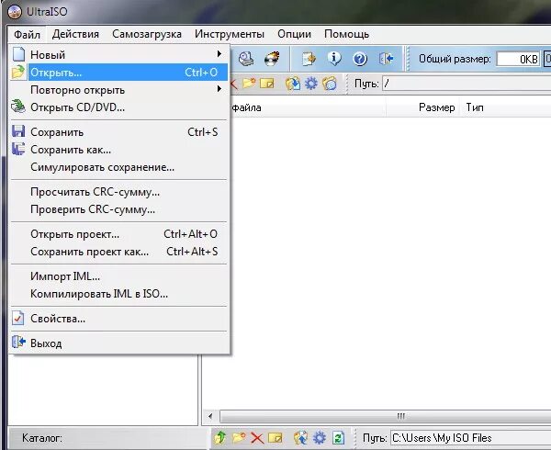
Task: Click the blue gear icon in the bottom toolbar
Action: [x=319, y=438]
